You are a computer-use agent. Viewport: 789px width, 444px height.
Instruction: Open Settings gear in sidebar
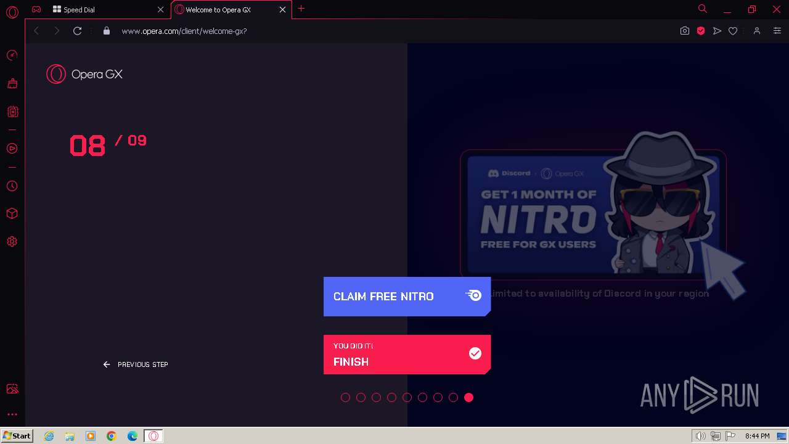(12, 242)
